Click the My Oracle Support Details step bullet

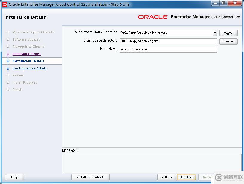pos(8,32)
